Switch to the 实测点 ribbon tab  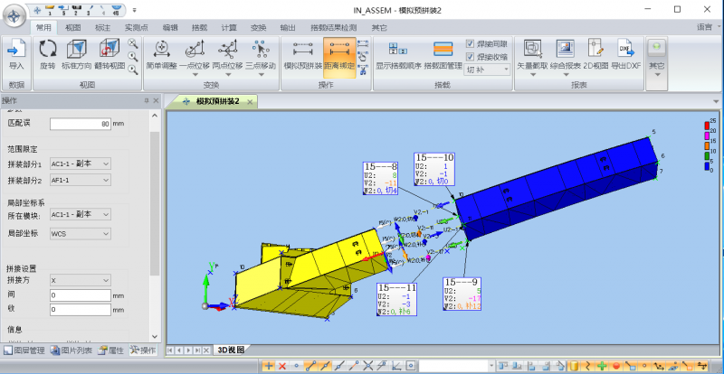click(137, 28)
